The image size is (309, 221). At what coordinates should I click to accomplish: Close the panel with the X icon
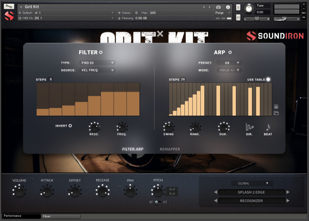160,34
